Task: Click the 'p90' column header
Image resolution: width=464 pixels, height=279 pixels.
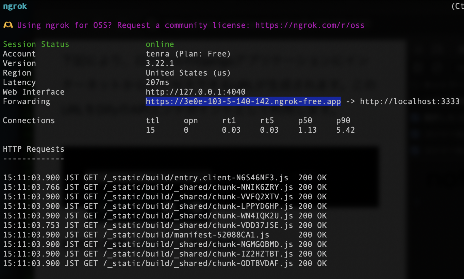Action: [343, 120]
